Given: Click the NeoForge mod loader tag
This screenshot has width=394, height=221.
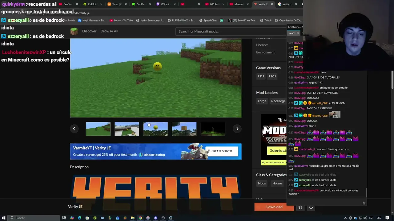Looking at the screenshot, I should (x=278, y=101).
